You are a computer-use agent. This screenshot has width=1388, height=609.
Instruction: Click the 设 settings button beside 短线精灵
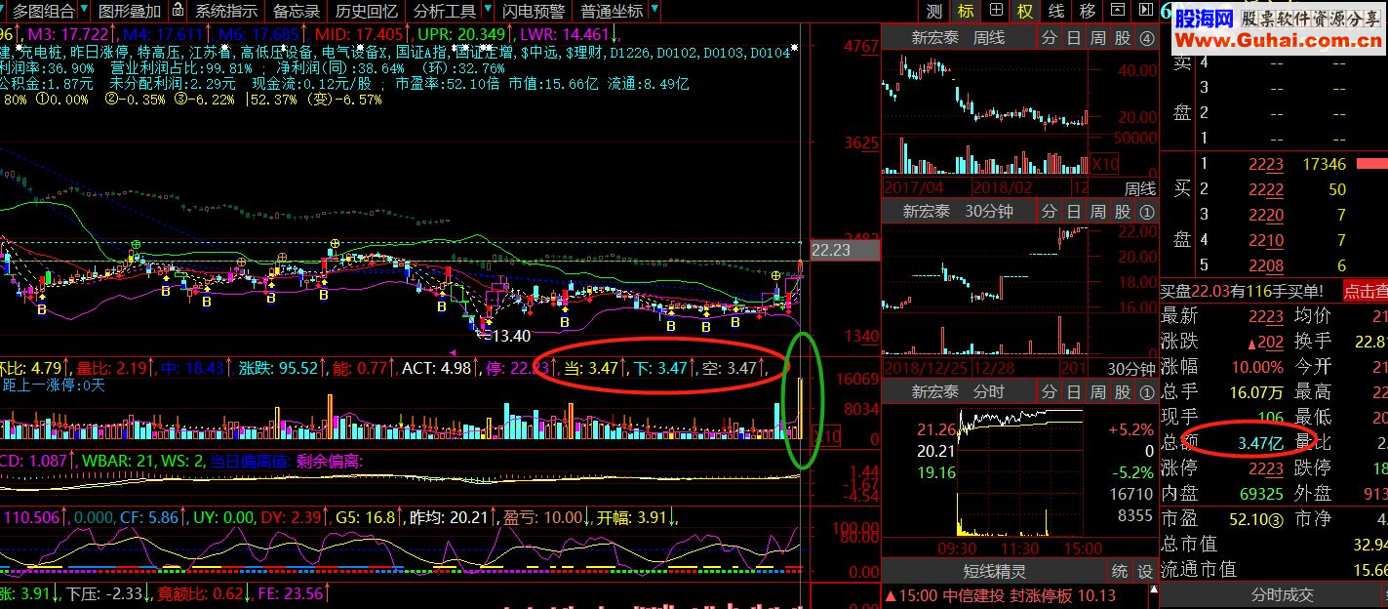click(x=1145, y=571)
